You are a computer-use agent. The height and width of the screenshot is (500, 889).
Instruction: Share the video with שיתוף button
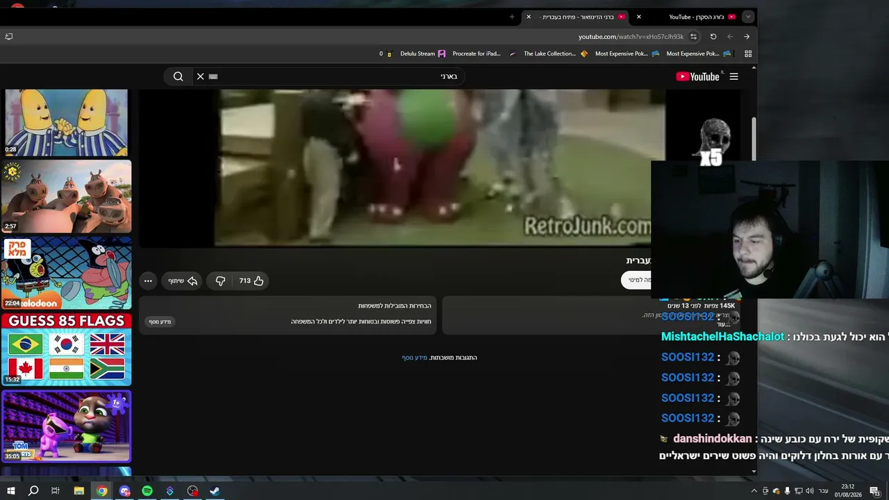(183, 281)
